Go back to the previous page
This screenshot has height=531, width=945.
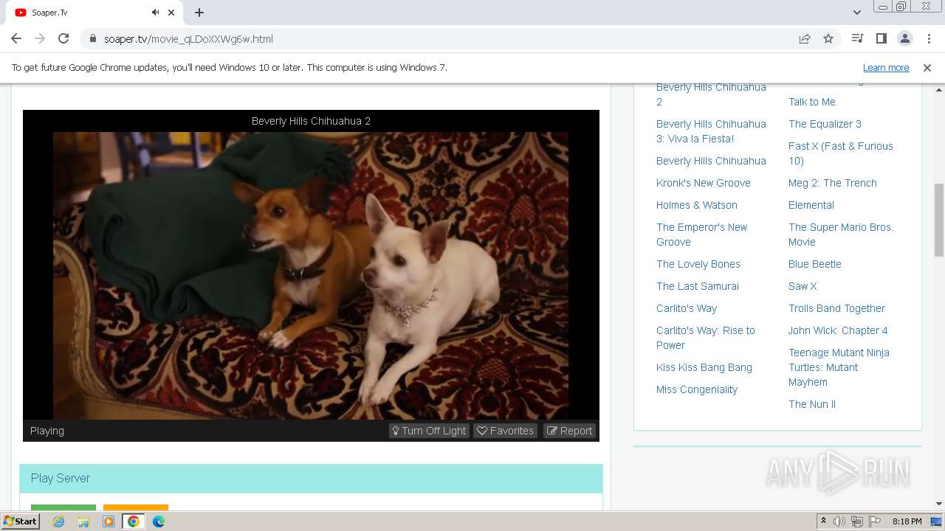coord(16,39)
